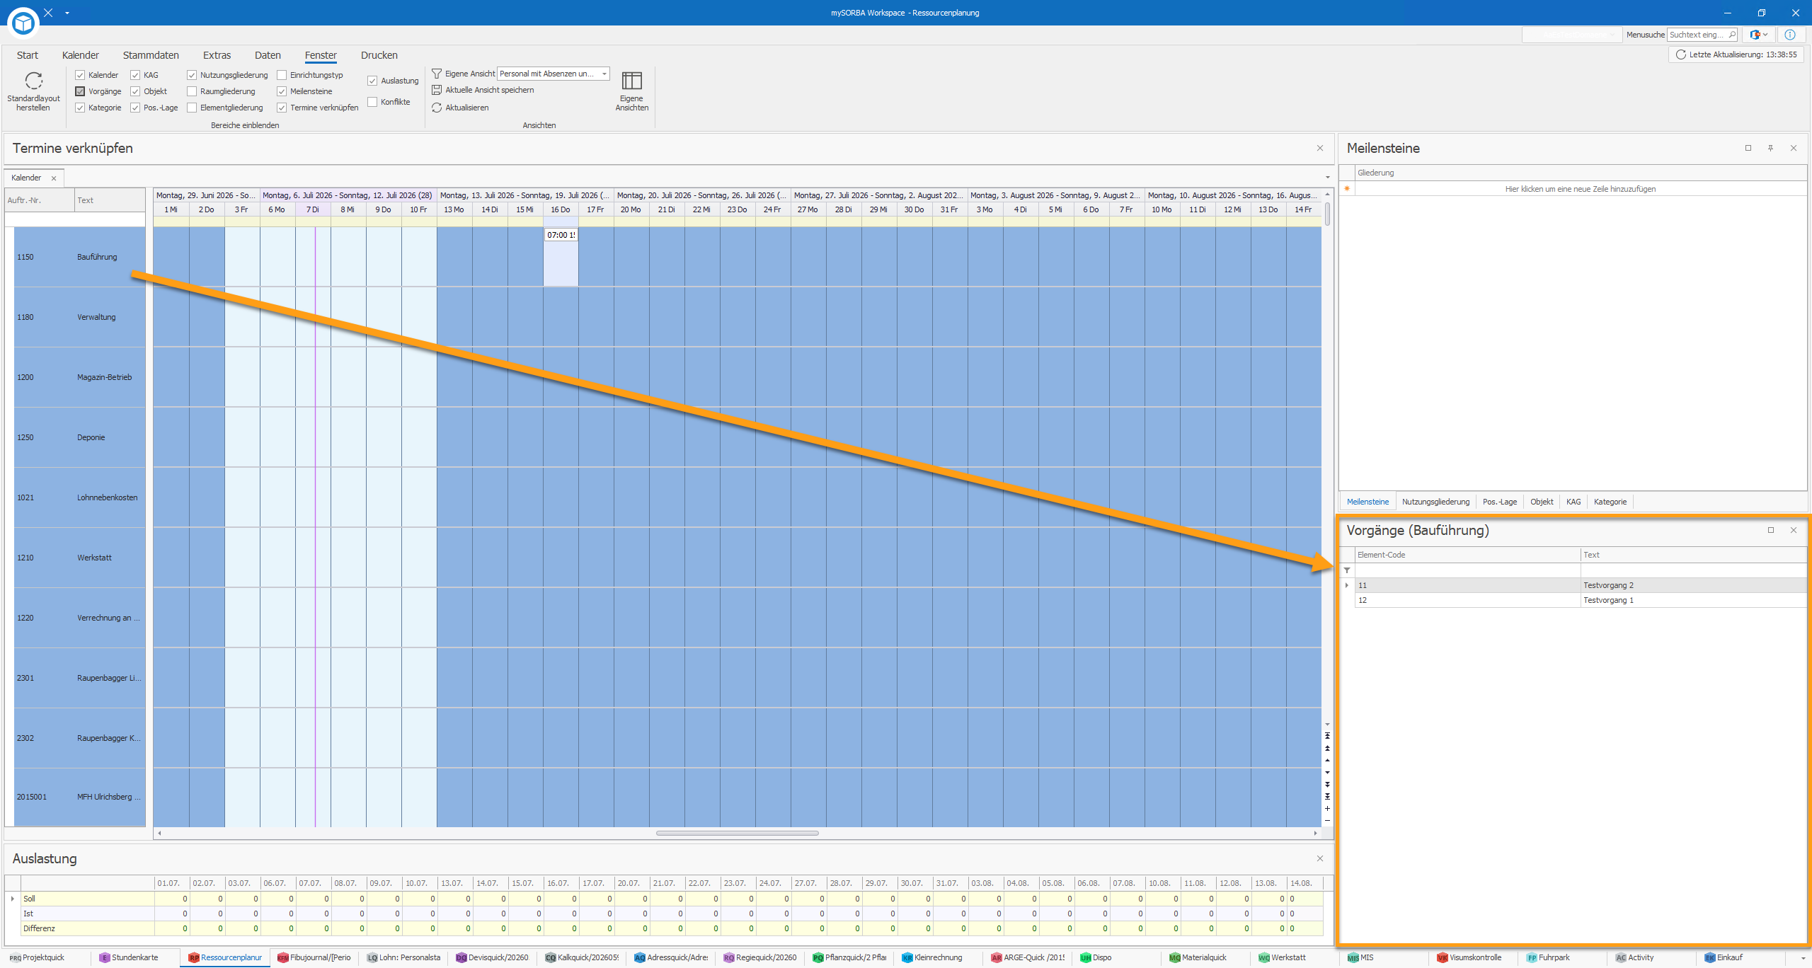This screenshot has width=1812, height=968.
Task: Click the Letzte Aktualisierung refresh button
Action: click(x=1736, y=54)
